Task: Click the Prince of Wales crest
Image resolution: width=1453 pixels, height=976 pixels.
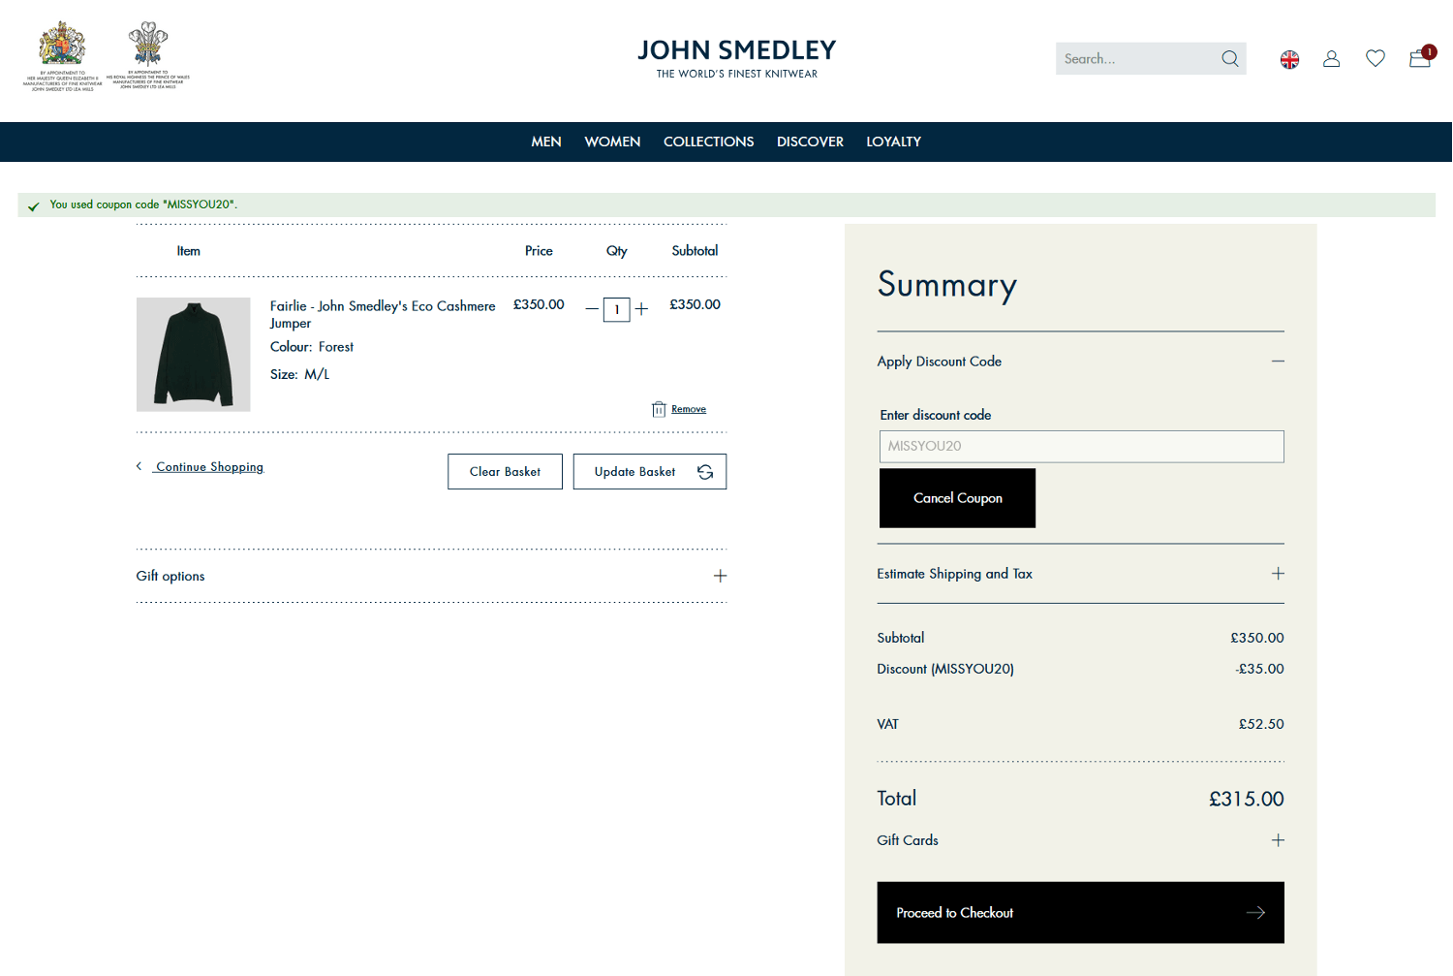Action: (x=148, y=55)
